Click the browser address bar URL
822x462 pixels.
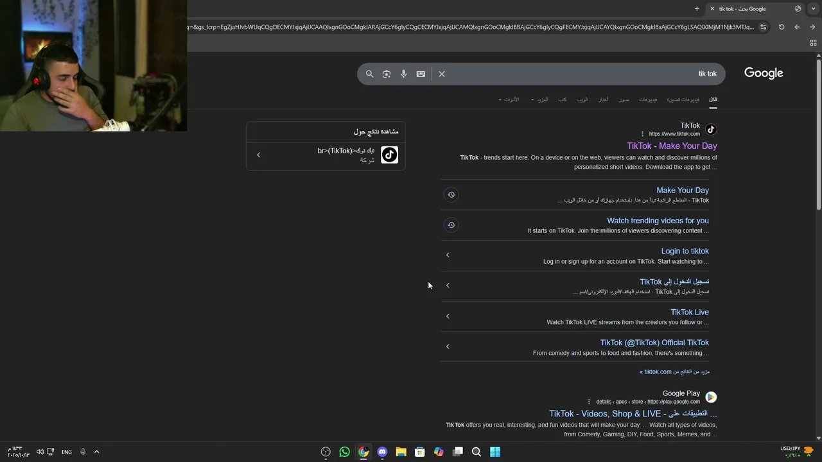coord(471,27)
